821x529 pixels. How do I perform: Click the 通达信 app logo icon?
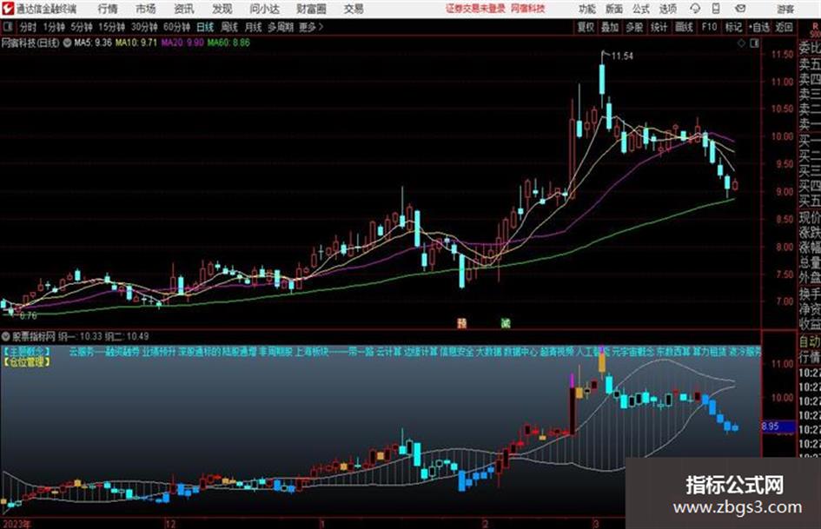tap(7, 9)
